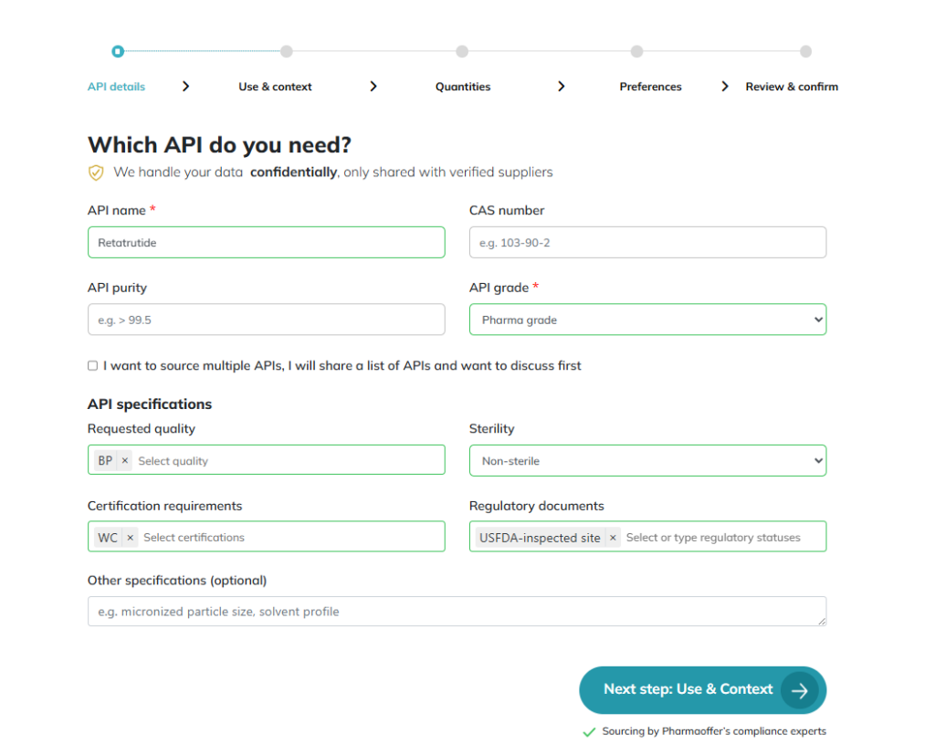Remove the WC certification tag
This screenshot has width=935, height=755.
131,538
